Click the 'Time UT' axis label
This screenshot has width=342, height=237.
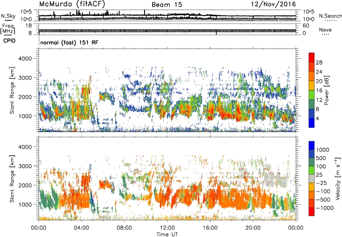167,234
